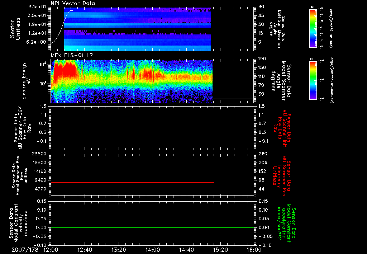Select the NF flux color bar

click(313, 28)
